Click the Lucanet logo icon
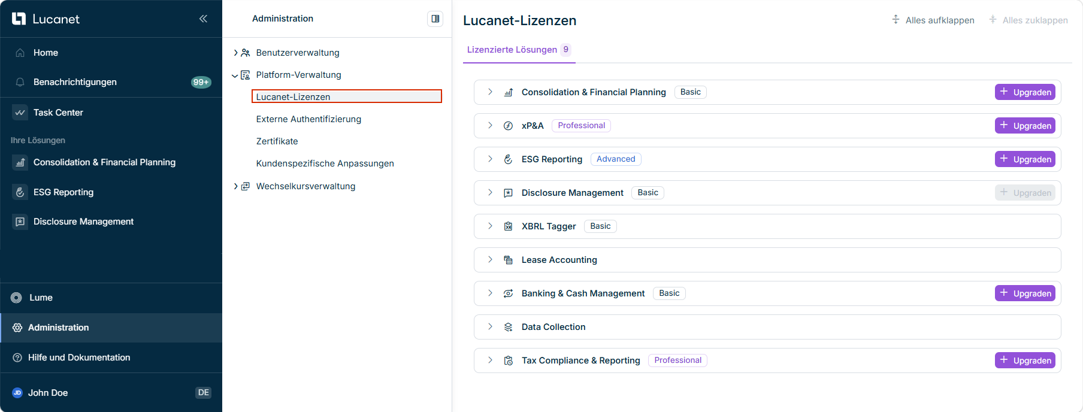The image size is (1083, 412). (19, 19)
